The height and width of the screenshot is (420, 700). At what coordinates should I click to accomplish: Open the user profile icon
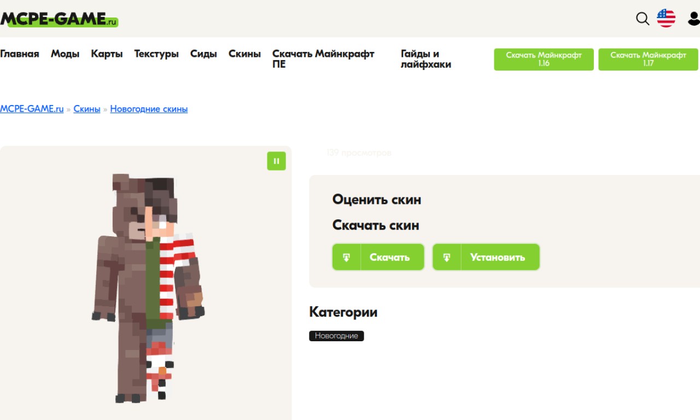(x=694, y=19)
